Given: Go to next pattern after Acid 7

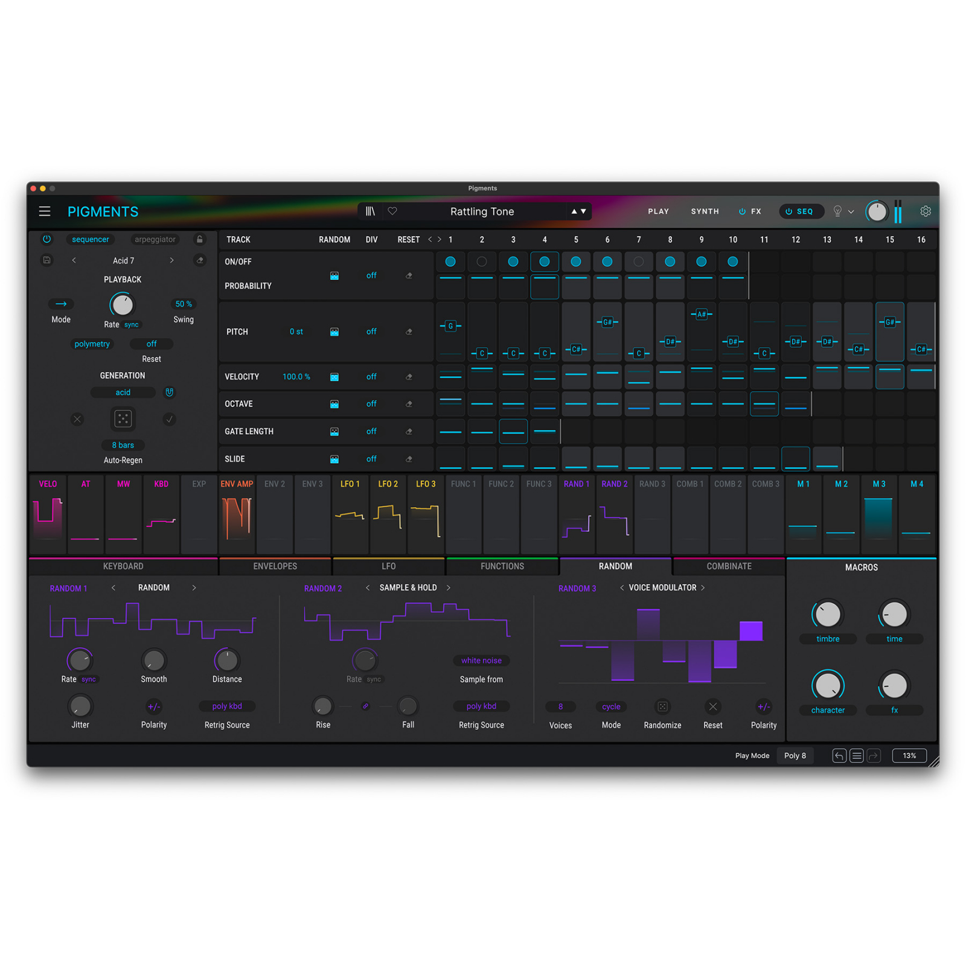Looking at the screenshot, I should pos(172,260).
